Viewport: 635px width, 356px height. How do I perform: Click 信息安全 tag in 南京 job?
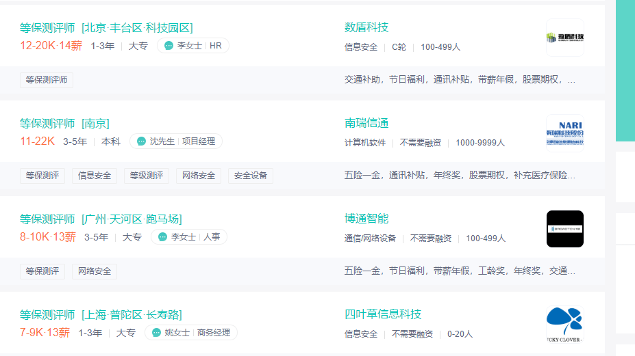click(x=95, y=176)
